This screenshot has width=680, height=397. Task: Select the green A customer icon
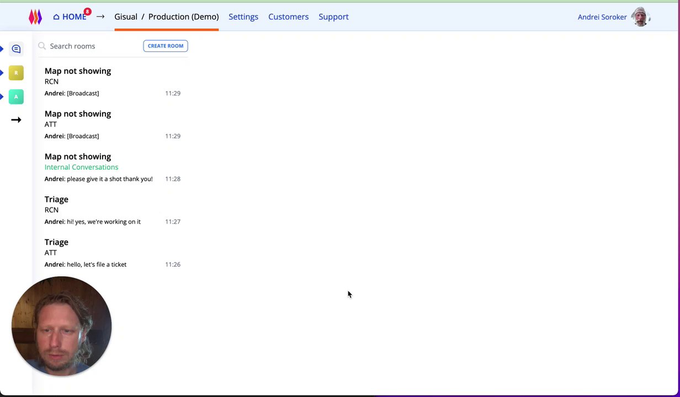(16, 96)
